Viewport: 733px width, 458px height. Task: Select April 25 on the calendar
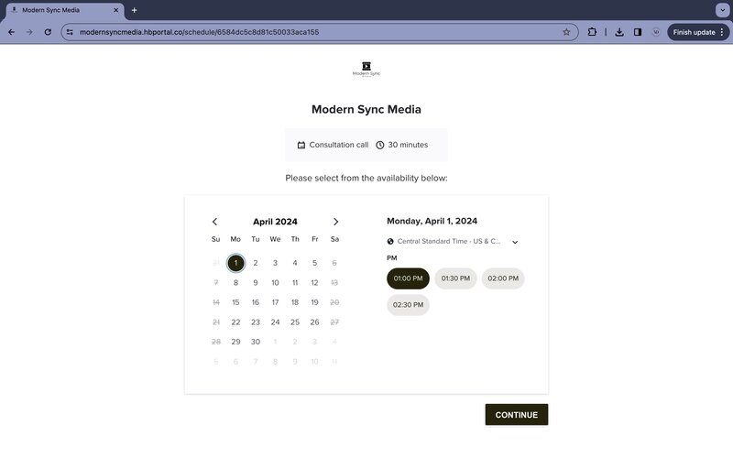click(x=295, y=322)
